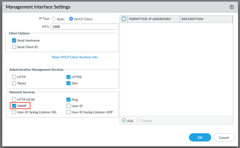
Task: Open Show DHCP Client Runtime Info link
Action: 75,57
